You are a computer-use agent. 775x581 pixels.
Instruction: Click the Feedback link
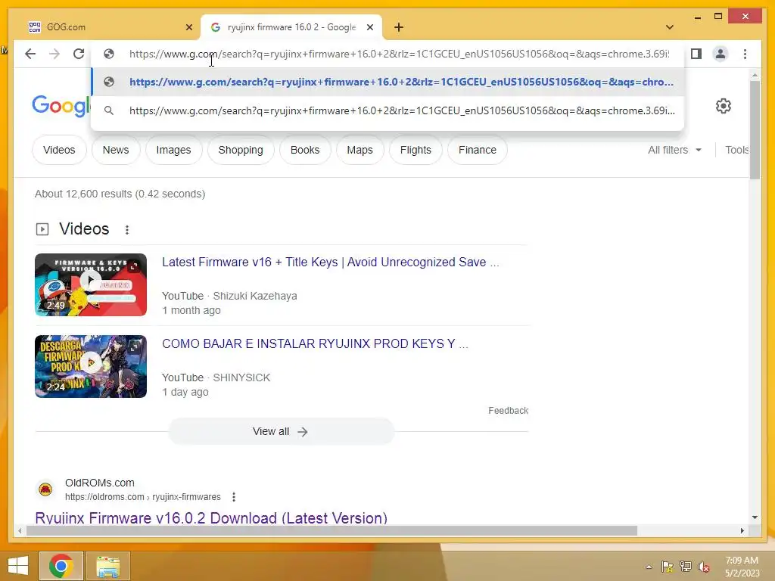(508, 411)
